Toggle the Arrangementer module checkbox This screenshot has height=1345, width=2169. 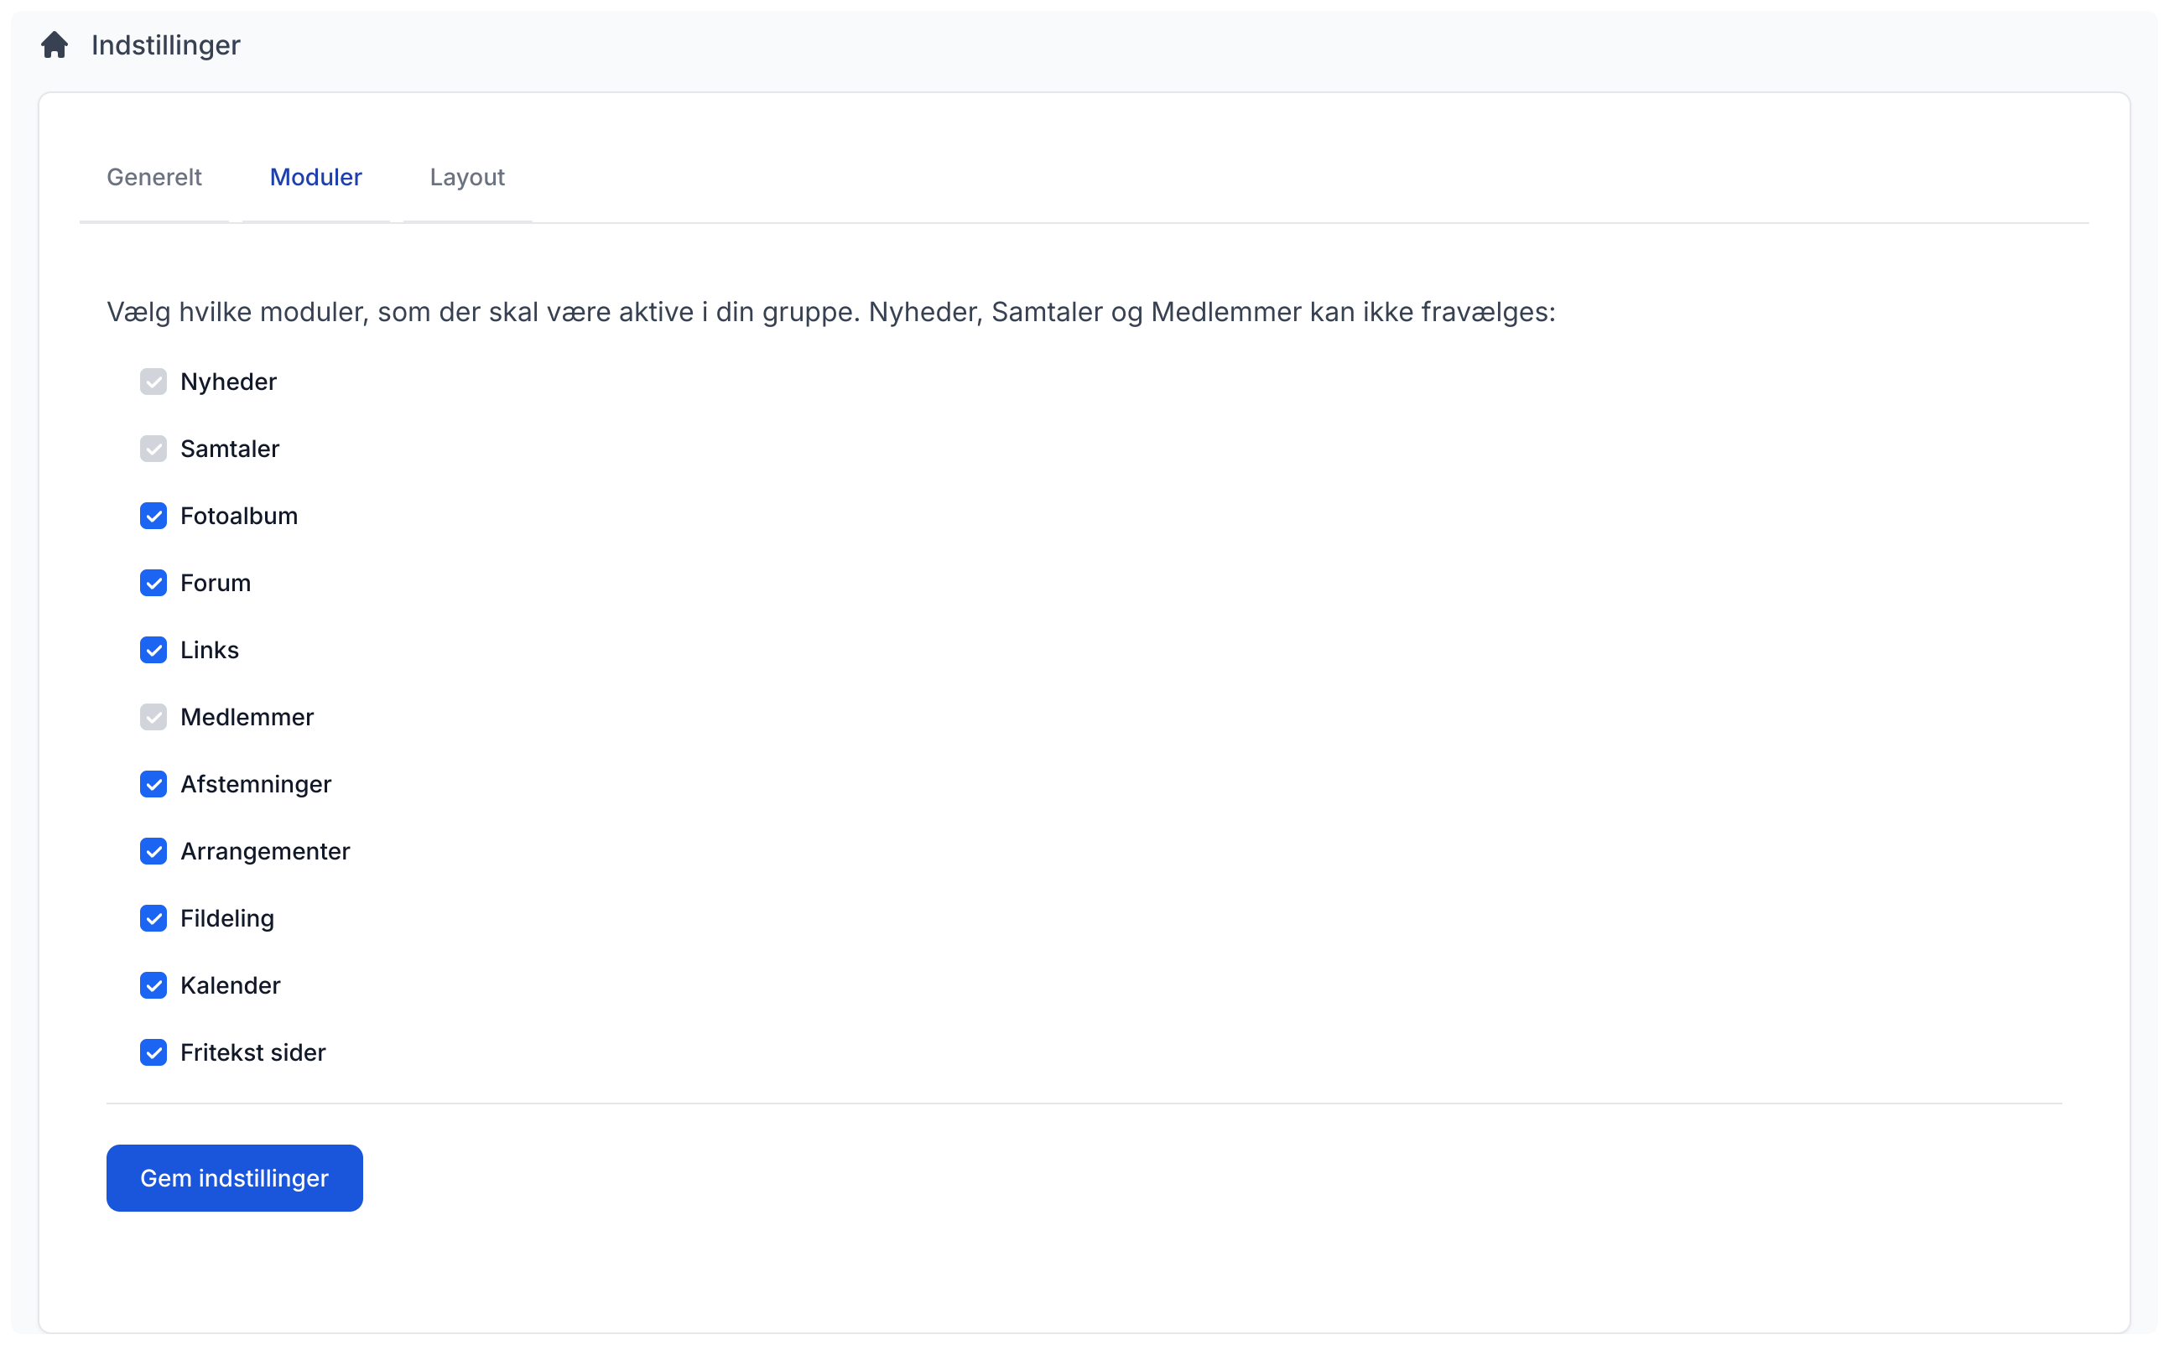point(153,851)
